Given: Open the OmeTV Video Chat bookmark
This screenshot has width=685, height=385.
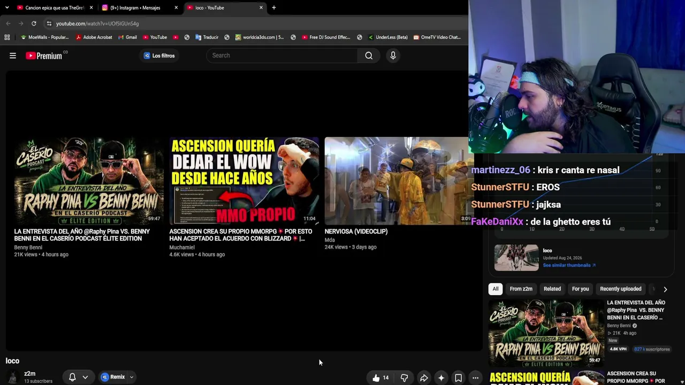Looking at the screenshot, I should click(x=437, y=37).
